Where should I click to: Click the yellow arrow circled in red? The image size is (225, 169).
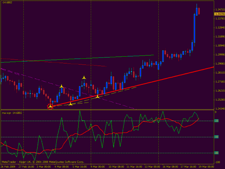[50, 106]
